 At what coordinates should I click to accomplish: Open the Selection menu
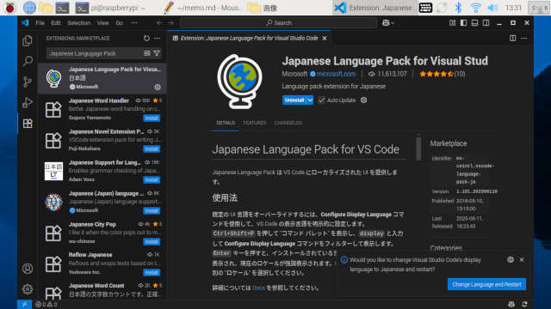pyautogui.click(x=78, y=23)
